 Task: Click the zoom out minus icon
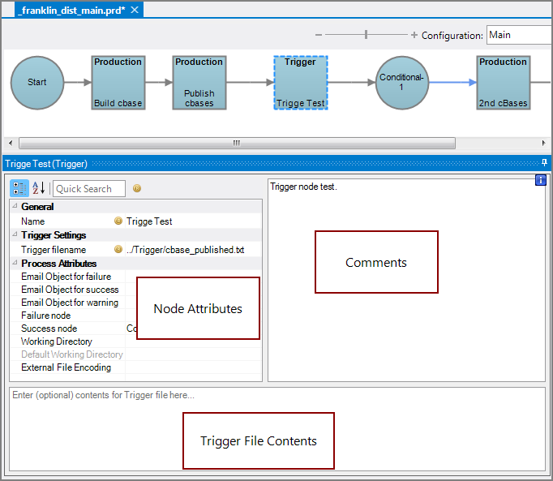click(319, 35)
